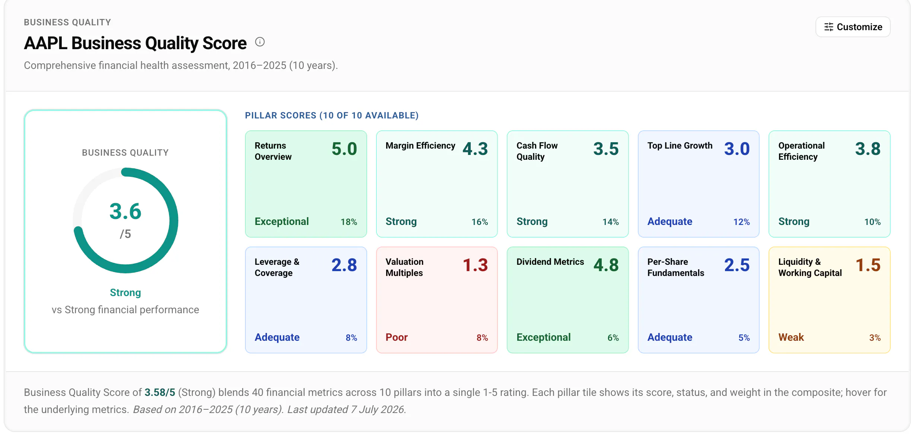Click the 1.5 Liquidity score
Image resolution: width=916 pixels, height=435 pixels.
tap(868, 265)
